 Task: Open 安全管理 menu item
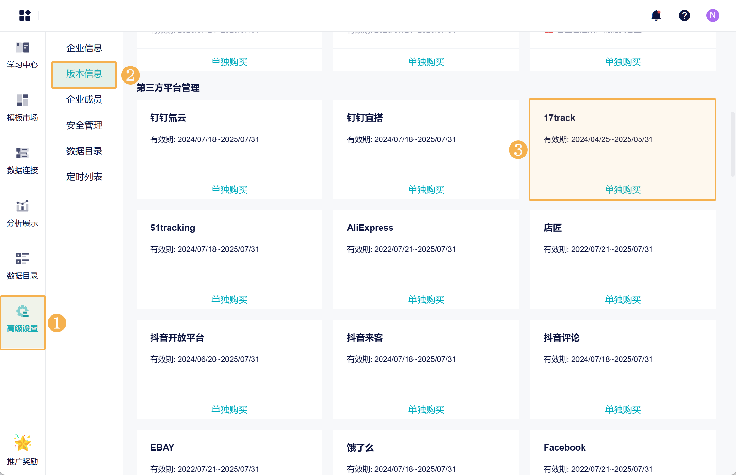click(x=84, y=125)
